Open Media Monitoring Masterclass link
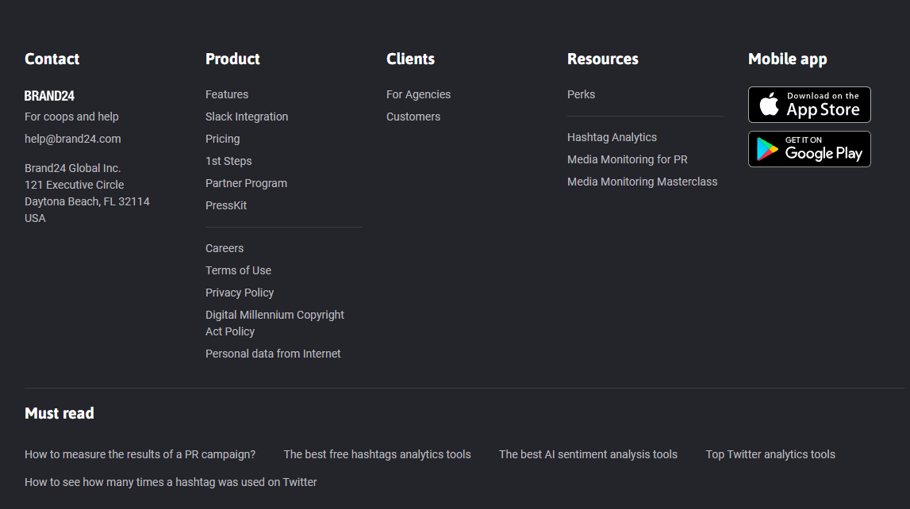Screen dimensions: 910x509 pyautogui.click(x=642, y=182)
